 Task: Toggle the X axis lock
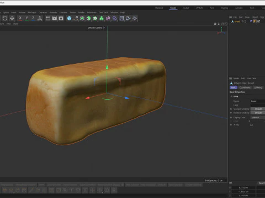pyautogui.click(x=20, y=18)
